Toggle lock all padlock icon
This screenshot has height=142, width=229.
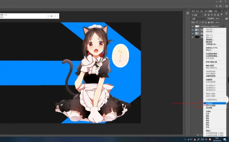click(x=209, y=22)
